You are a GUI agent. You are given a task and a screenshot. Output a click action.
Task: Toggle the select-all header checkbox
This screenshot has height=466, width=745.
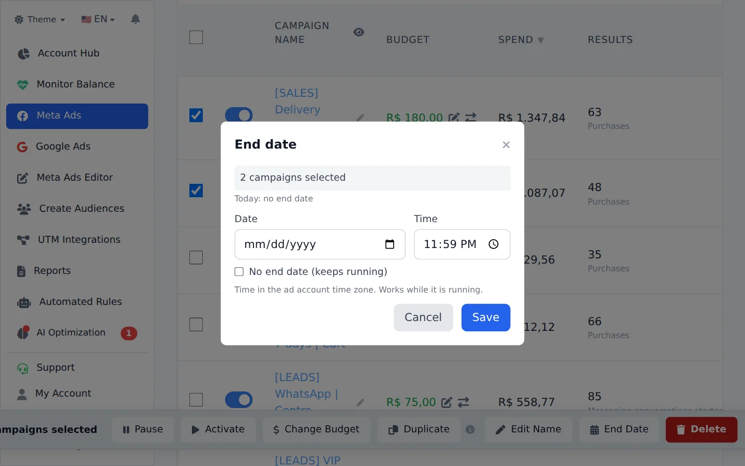(x=196, y=37)
